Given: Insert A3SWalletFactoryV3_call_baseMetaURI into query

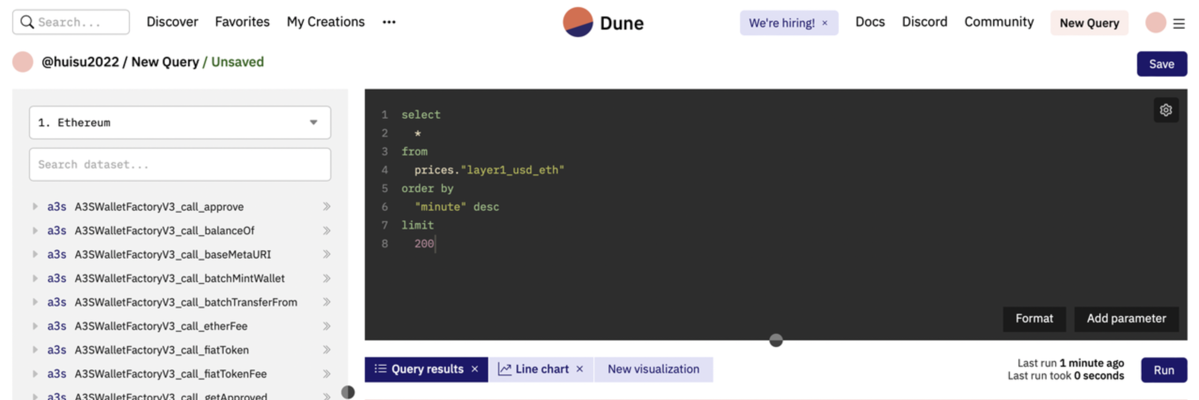Looking at the screenshot, I should (x=326, y=254).
